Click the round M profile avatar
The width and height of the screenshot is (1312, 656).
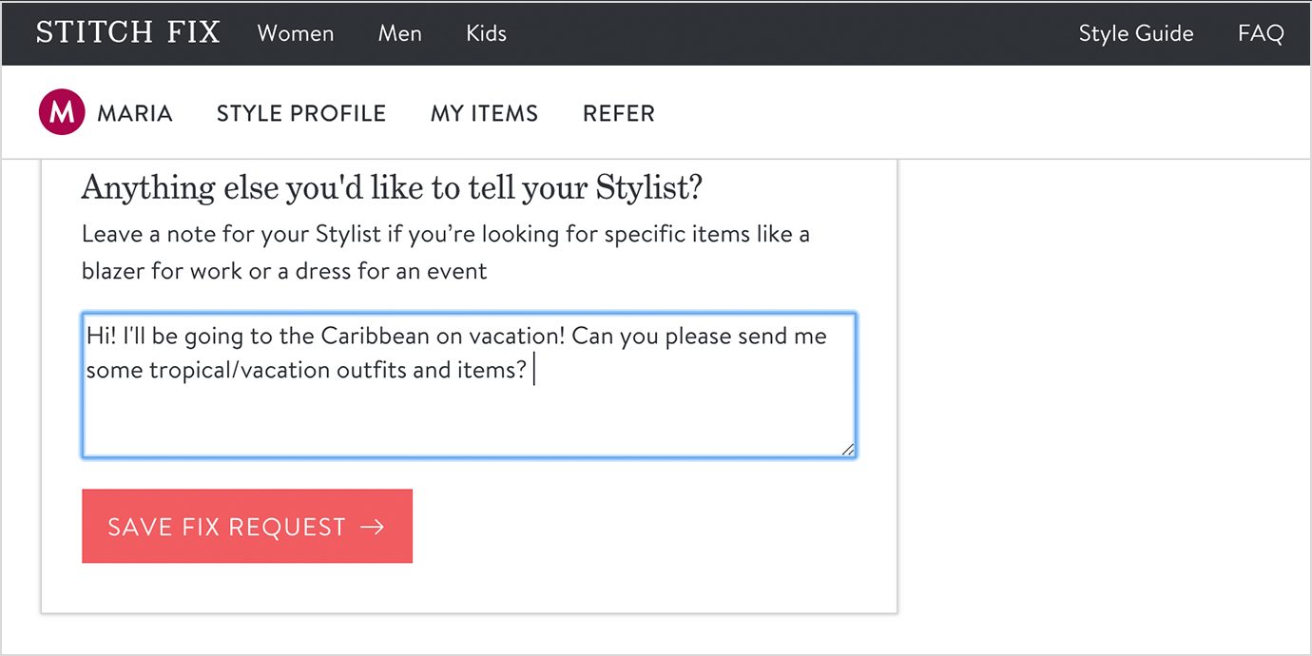point(62,113)
